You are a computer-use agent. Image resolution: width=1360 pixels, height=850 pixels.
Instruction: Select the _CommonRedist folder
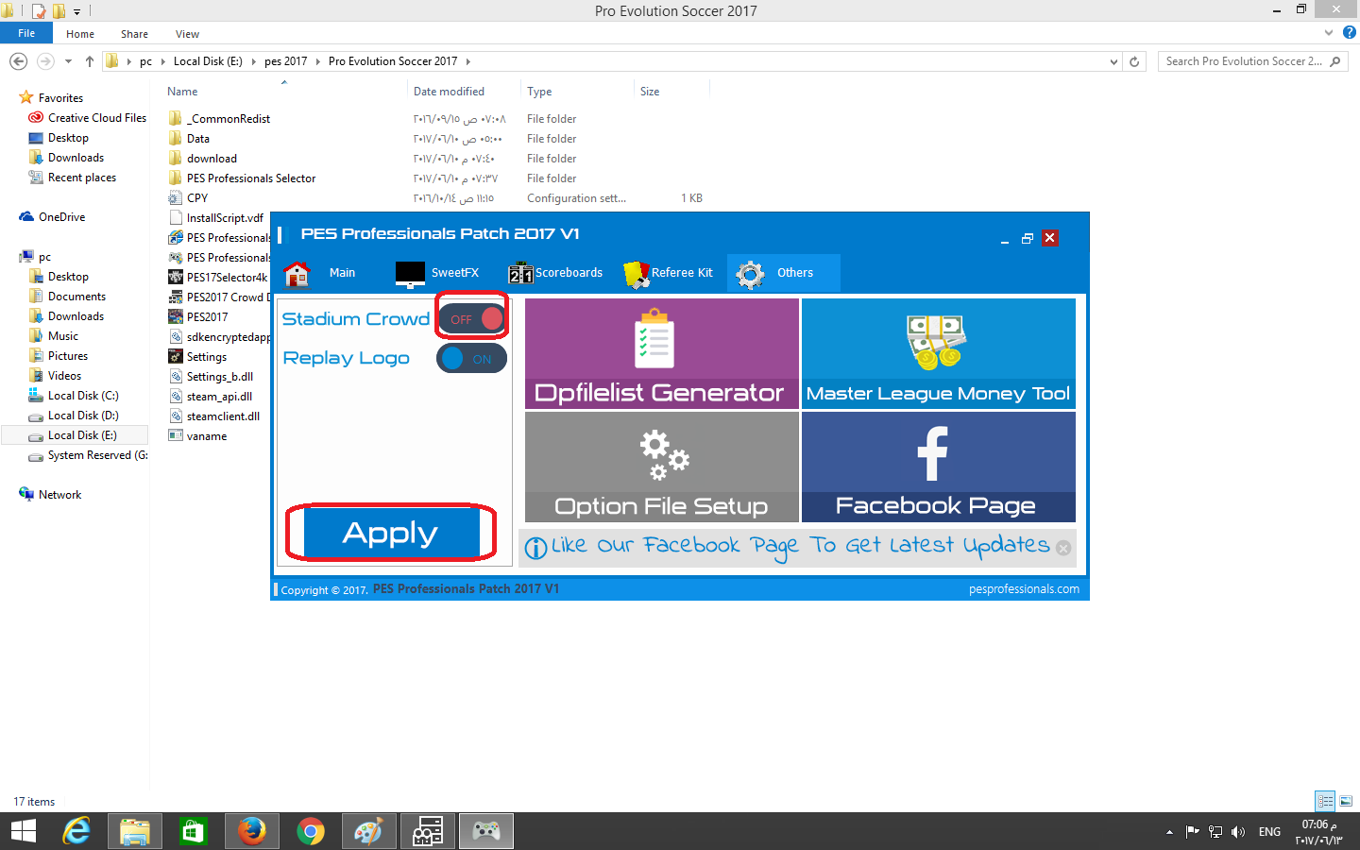(229, 119)
